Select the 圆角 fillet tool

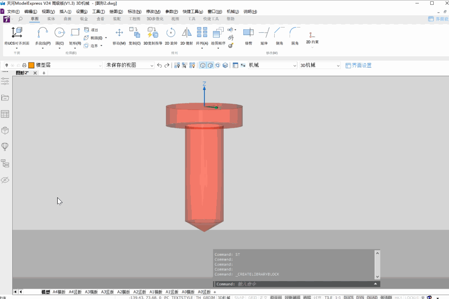295,36
